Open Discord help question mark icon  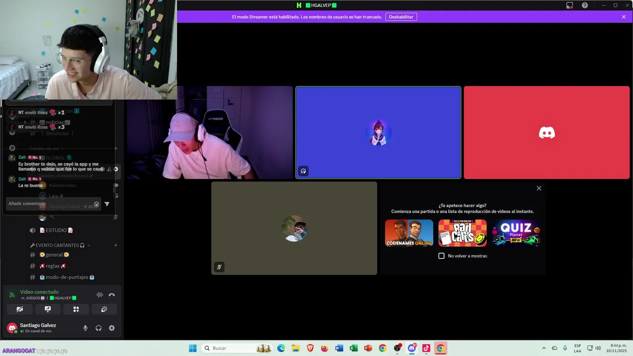[585, 5]
